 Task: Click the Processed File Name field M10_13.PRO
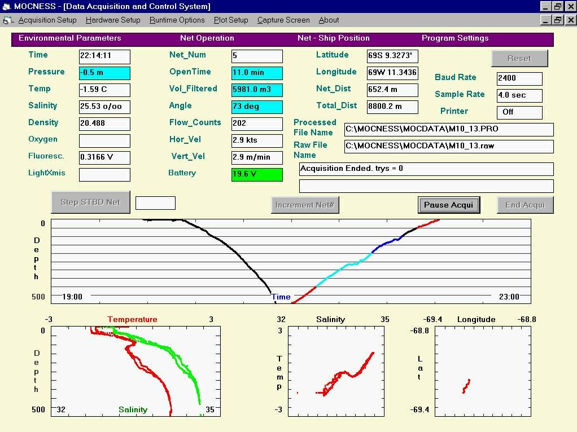(x=449, y=129)
